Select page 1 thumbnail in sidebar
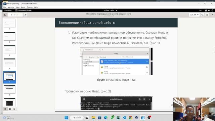 pyautogui.click(x=10, y=23)
